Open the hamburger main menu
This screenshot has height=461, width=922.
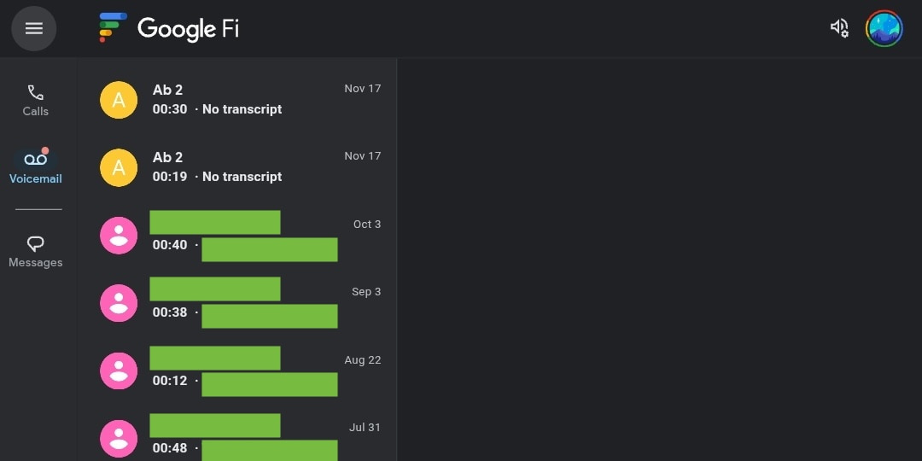34,29
